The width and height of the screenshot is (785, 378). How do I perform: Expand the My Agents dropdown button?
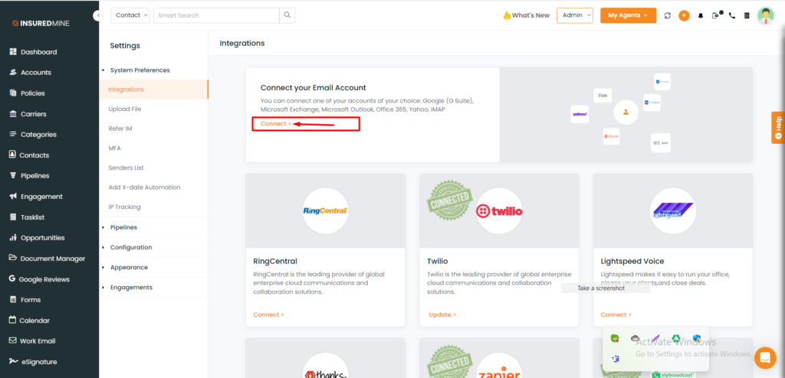(629, 15)
